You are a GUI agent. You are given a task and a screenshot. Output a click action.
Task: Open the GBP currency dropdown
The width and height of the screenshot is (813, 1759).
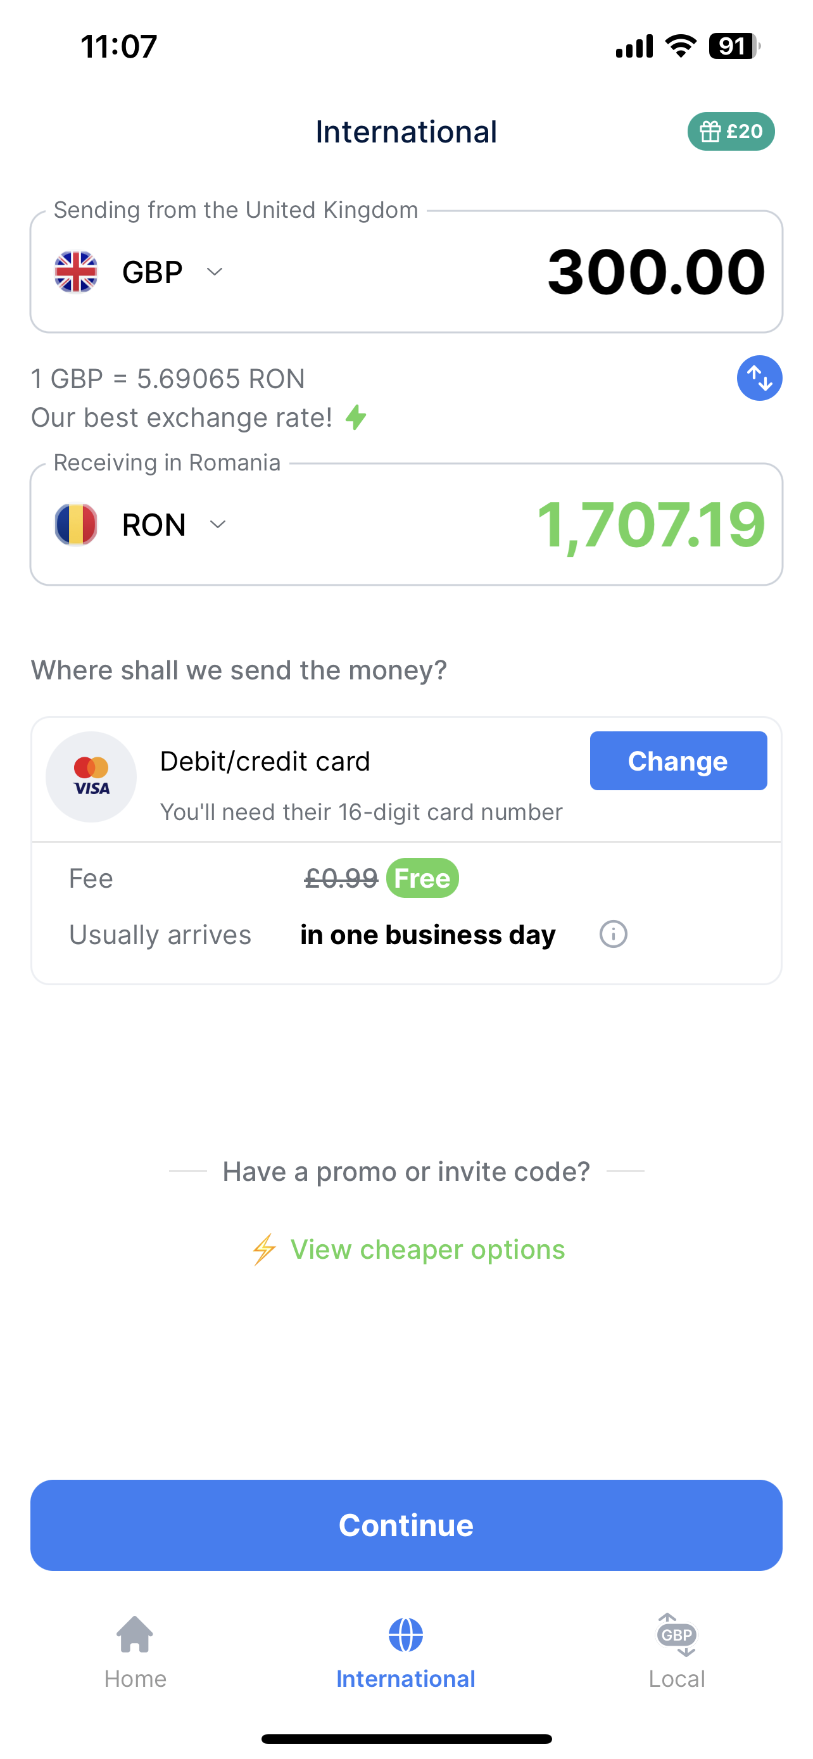point(172,272)
